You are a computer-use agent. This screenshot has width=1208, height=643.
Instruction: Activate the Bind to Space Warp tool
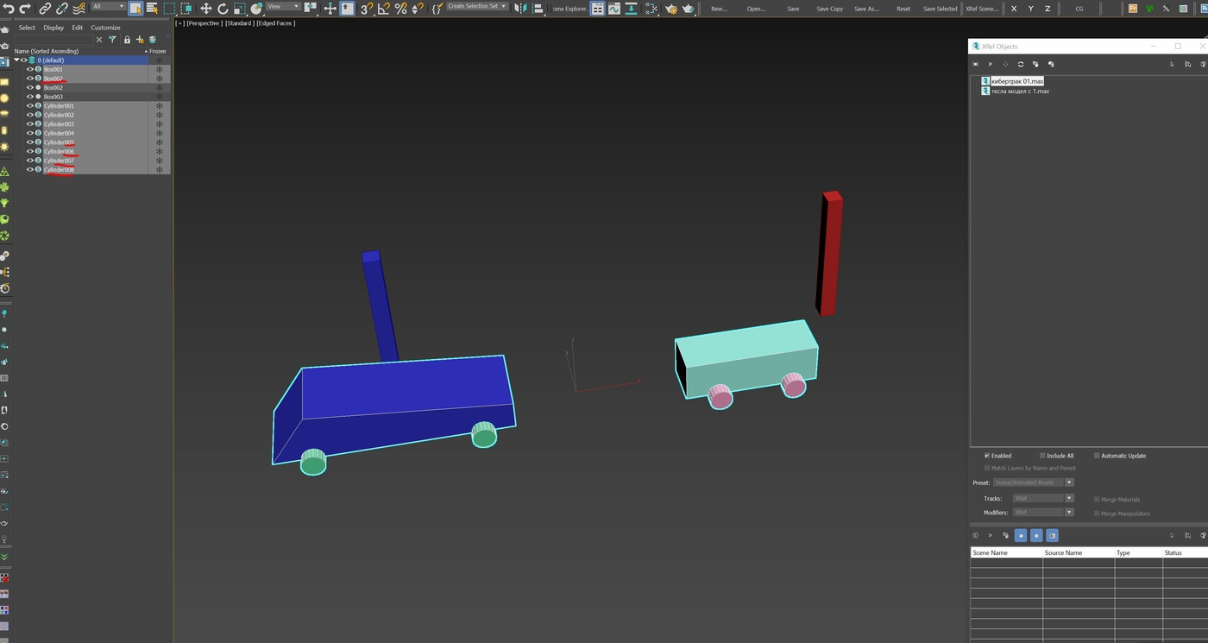pyautogui.click(x=79, y=8)
